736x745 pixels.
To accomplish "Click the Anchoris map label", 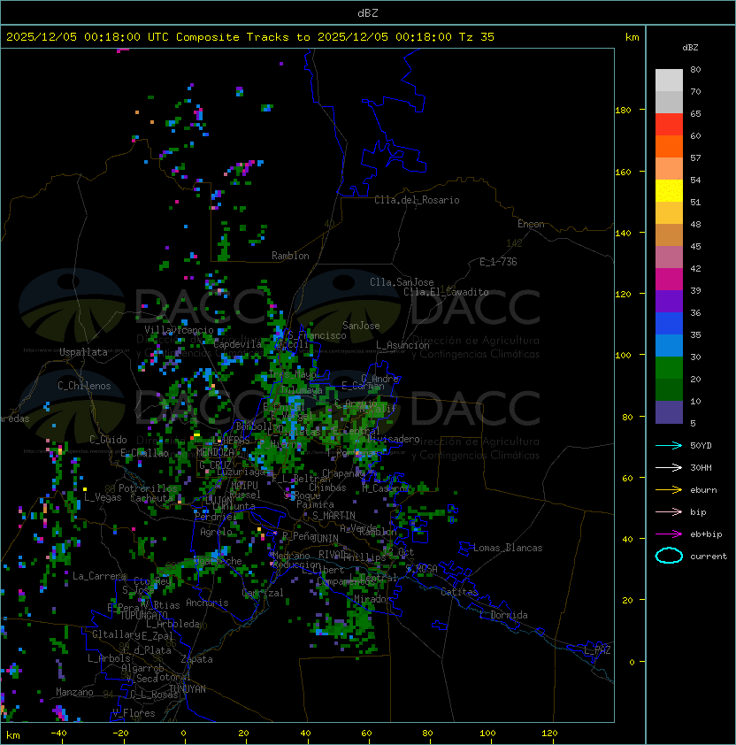I will [x=207, y=603].
